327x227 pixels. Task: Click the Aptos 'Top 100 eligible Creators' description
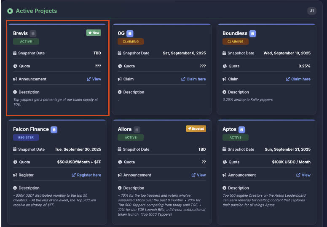point(264,200)
